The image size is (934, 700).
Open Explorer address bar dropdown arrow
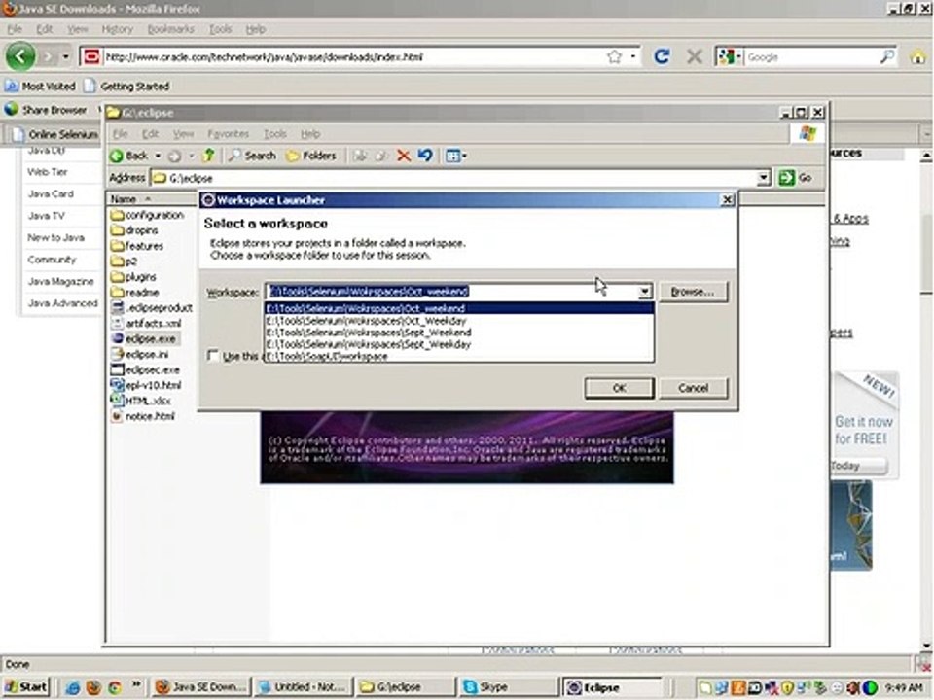[x=763, y=177]
